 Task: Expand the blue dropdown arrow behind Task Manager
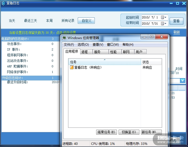(182, 81)
